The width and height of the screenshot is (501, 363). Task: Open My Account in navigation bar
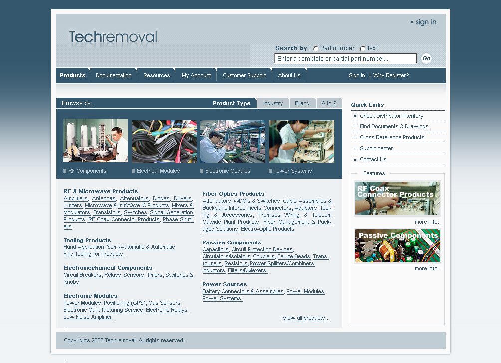coord(196,75)
